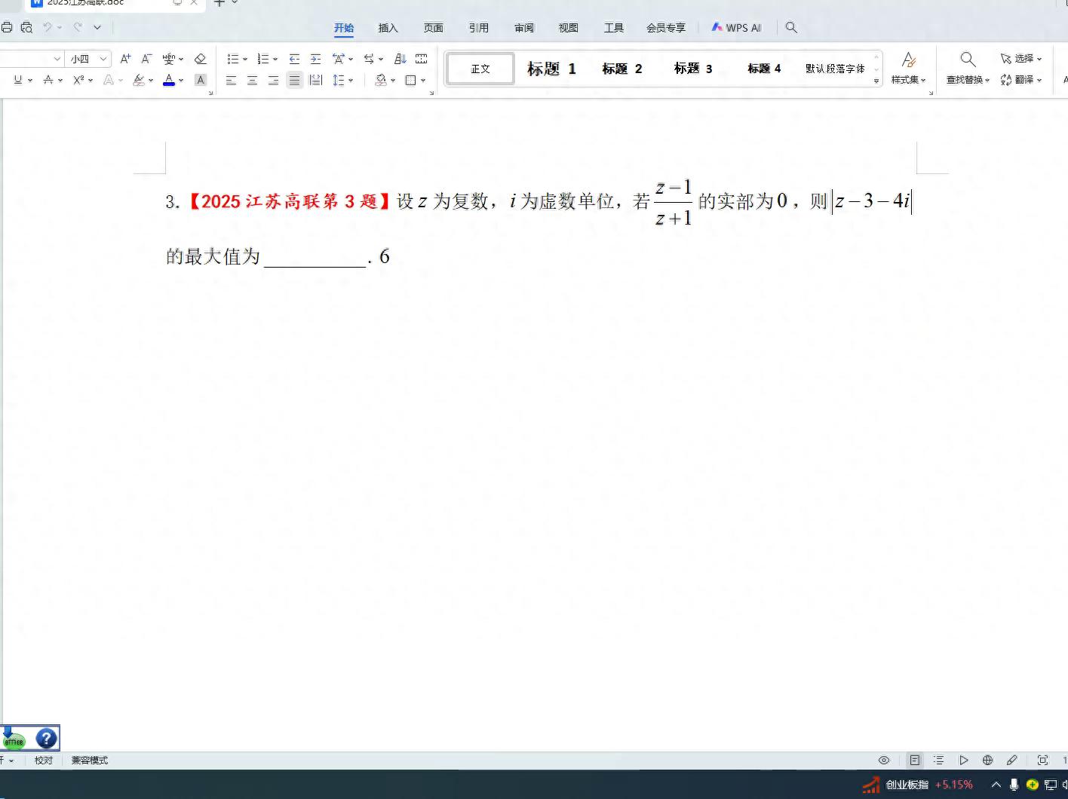Click the 查找替换 find and replace icon

pyautogui.click(x=968, y=60)
